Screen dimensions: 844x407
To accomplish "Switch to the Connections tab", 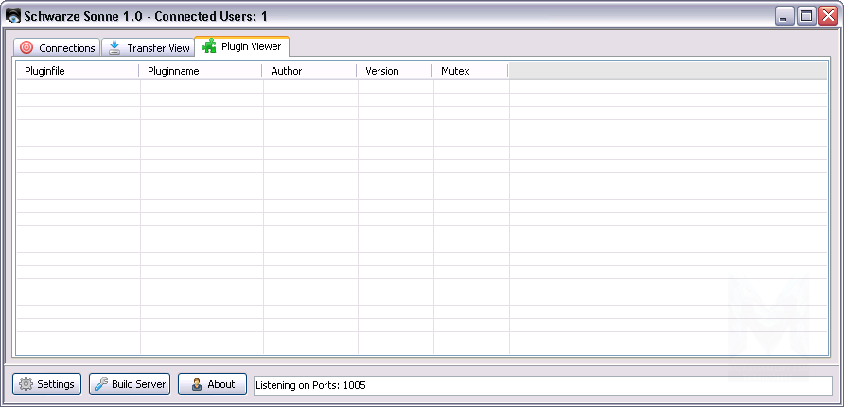I will click(66, 48).
